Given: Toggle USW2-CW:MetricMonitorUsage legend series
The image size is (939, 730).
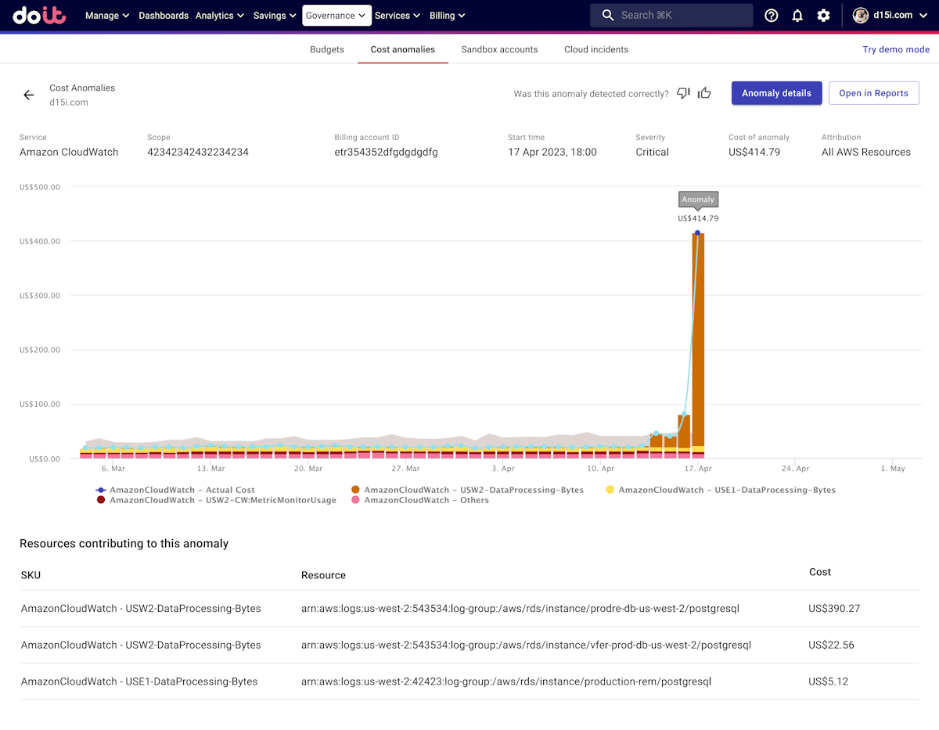Looking at the screenshot, I should point(217,500).
